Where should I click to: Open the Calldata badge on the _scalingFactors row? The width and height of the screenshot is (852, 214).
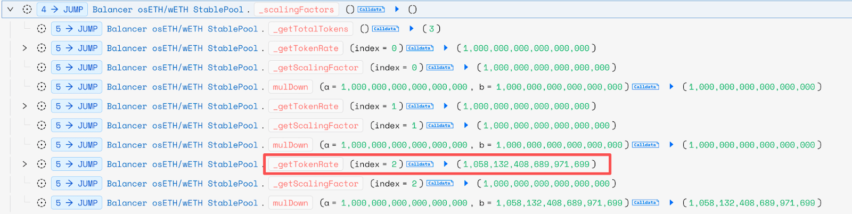(x=371, y=10)
